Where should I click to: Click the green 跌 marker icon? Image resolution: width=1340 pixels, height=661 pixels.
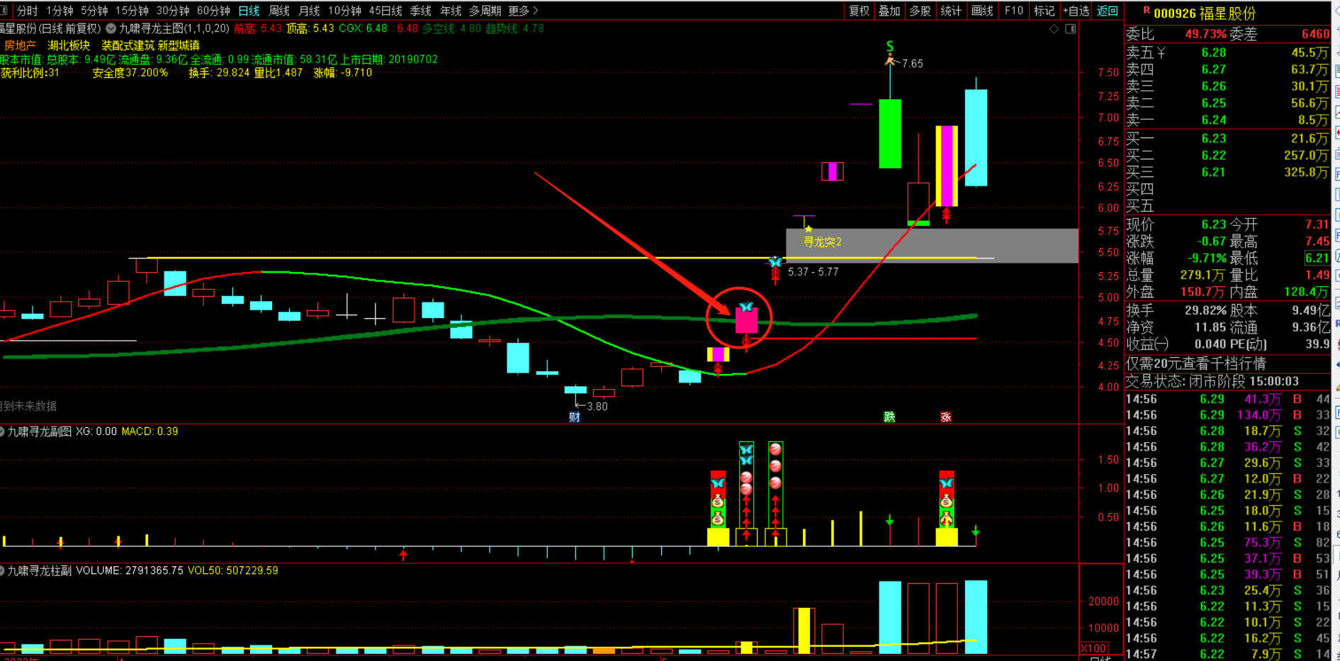(x=889, y=417)
